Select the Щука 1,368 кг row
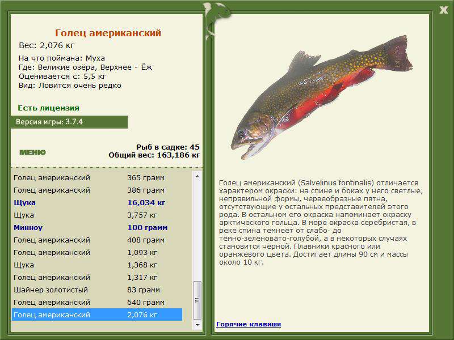Image resolution: width=454 pixels, height=340 pixels. point(97,265)
